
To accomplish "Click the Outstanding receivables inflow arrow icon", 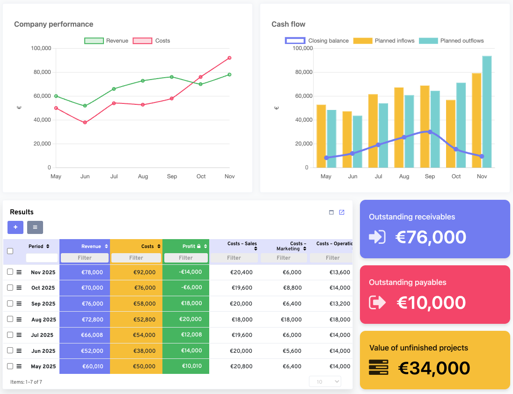I will pos(377,237).
